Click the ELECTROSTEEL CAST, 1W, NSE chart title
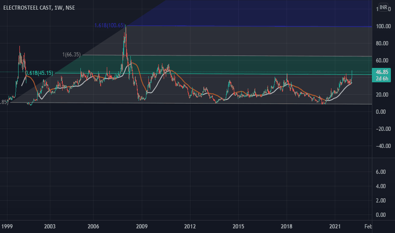Screen dimensions: 395x233 click(39, 8)
